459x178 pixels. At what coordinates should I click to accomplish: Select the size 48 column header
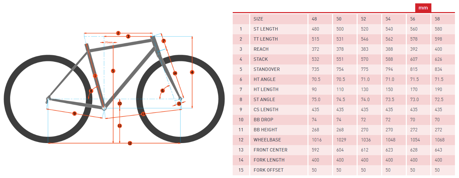coord(315,19)
